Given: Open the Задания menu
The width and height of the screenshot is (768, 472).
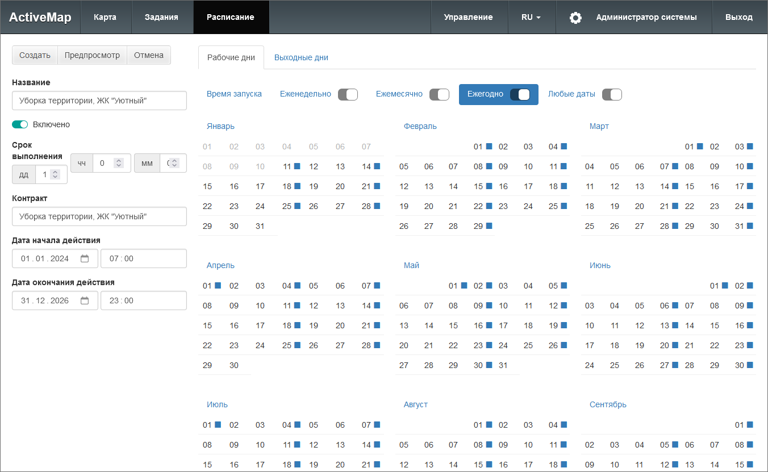Looking at the screenshot, I should (161, 17).
